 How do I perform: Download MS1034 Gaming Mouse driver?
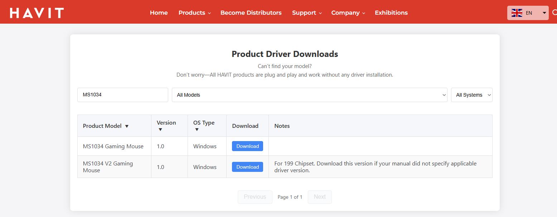click(x=247, y=146)
